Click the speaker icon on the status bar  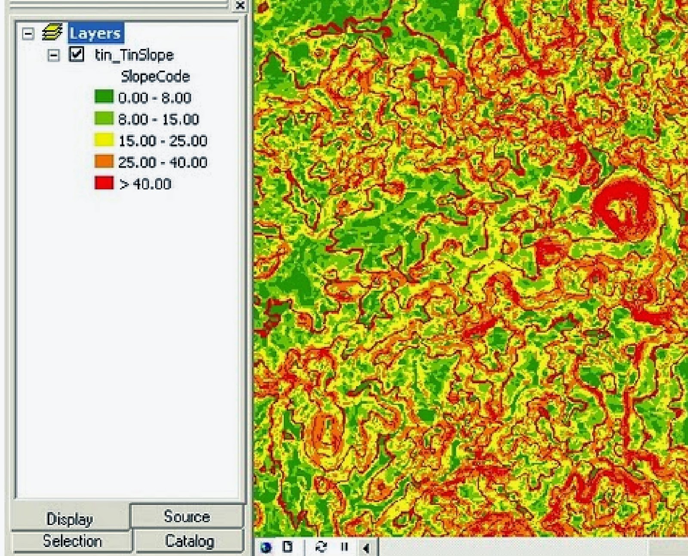click(x=366, y=548)
